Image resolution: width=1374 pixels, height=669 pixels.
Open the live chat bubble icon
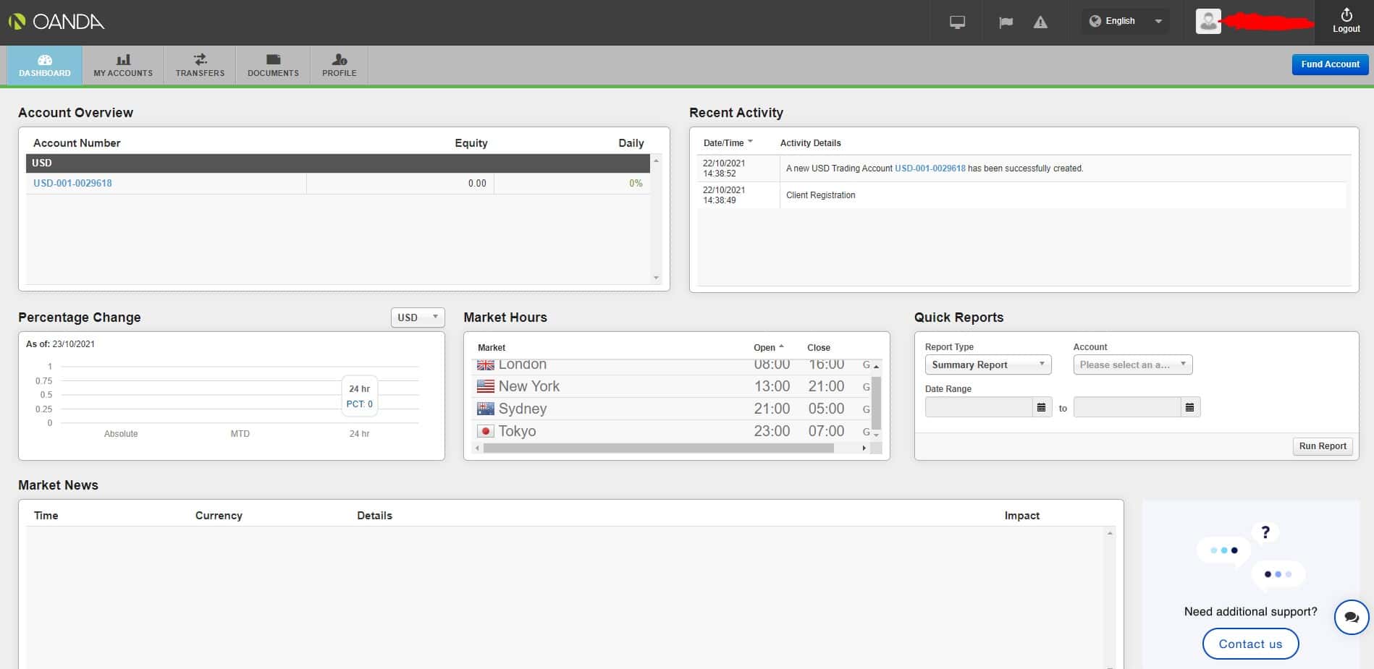tap(1351, 617)
